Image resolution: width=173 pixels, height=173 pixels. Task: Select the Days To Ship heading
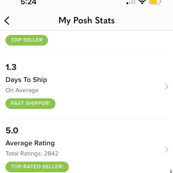pos(26,80)
